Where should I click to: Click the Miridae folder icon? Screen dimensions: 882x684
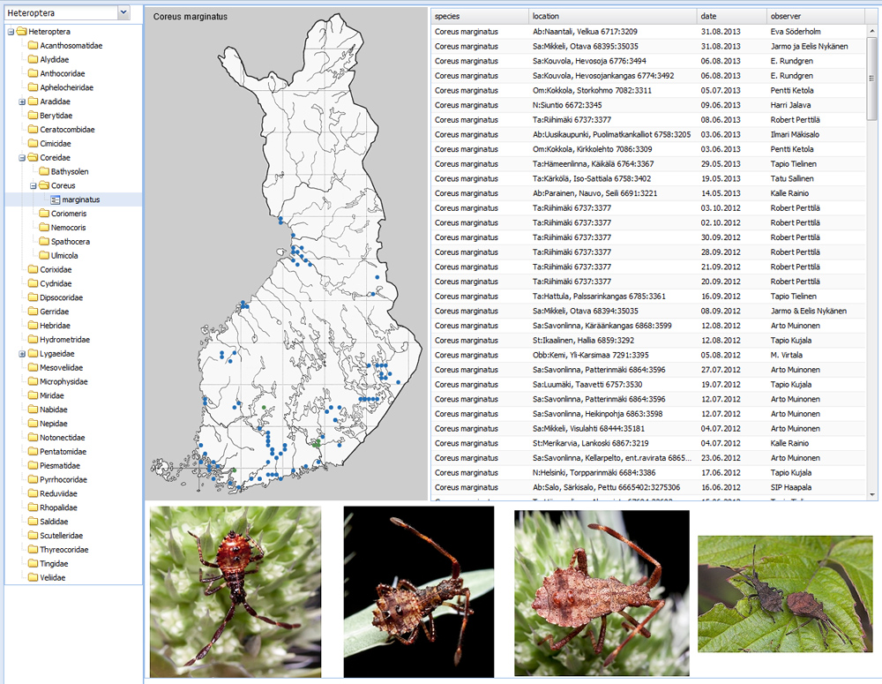pyautogui.click(x=34, y=395)
